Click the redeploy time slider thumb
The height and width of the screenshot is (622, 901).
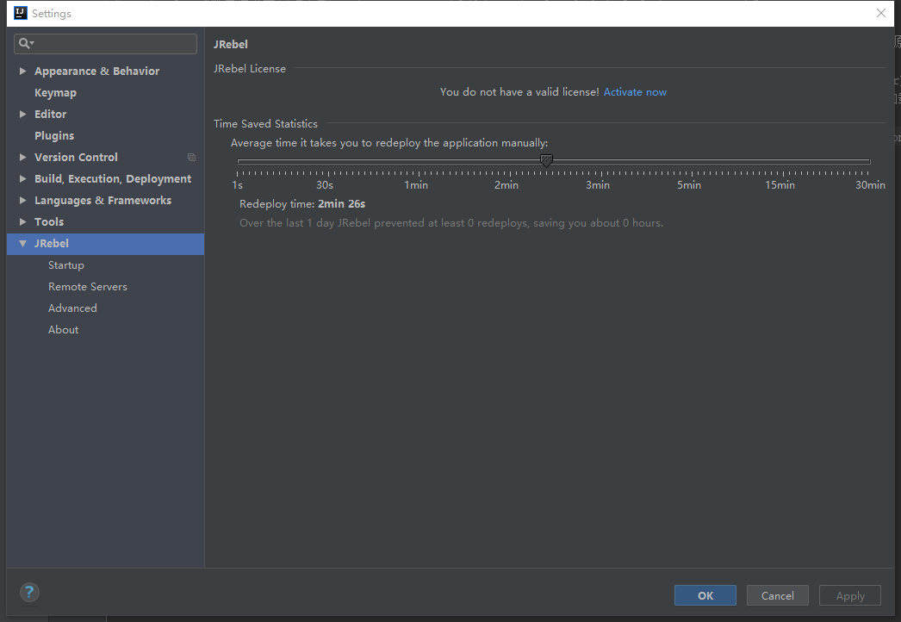click(x=546, y=160)
